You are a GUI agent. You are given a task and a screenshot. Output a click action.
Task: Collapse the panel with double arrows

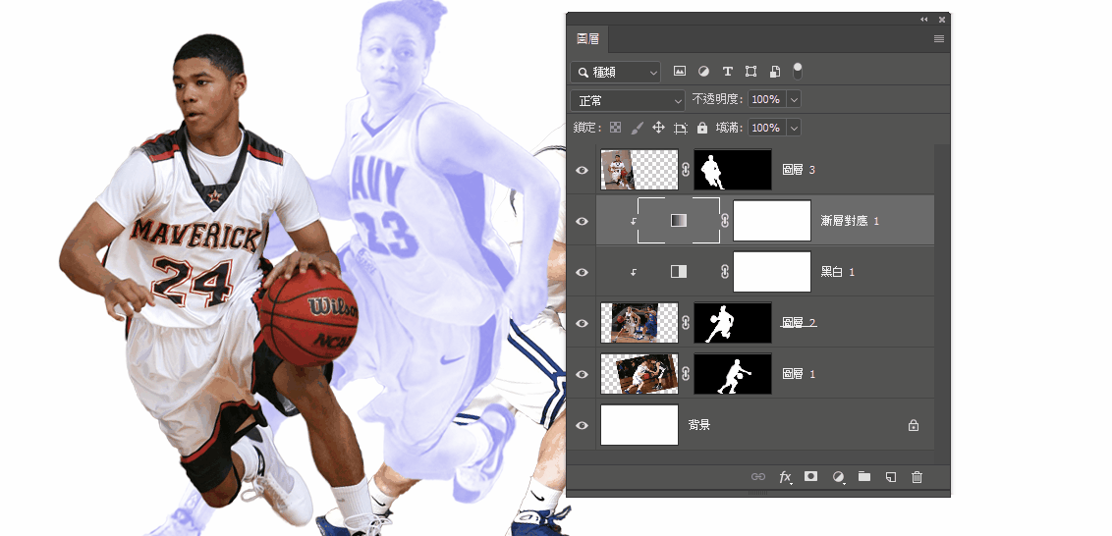click(x=924, y=20)
